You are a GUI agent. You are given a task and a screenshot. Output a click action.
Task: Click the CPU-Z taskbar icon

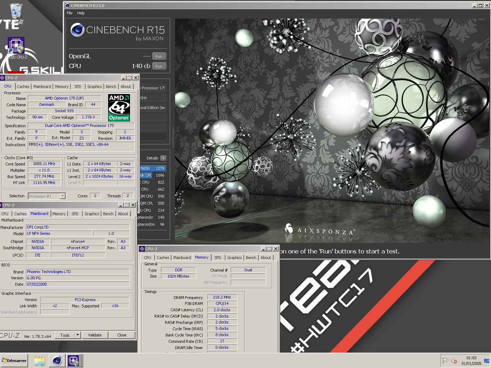(74, 361)
